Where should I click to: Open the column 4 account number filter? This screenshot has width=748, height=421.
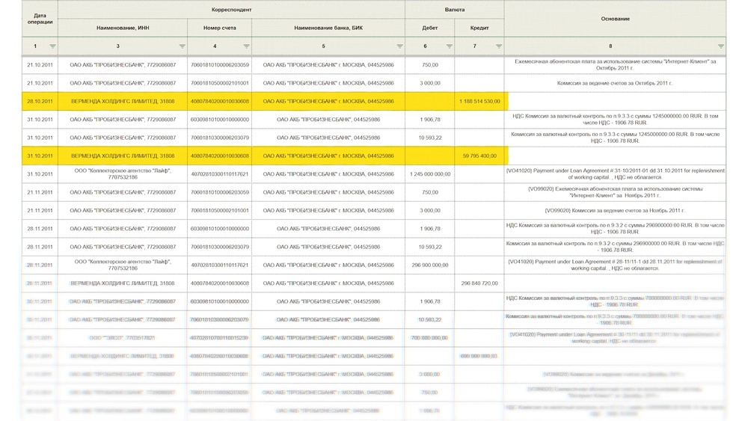[246, 46]
